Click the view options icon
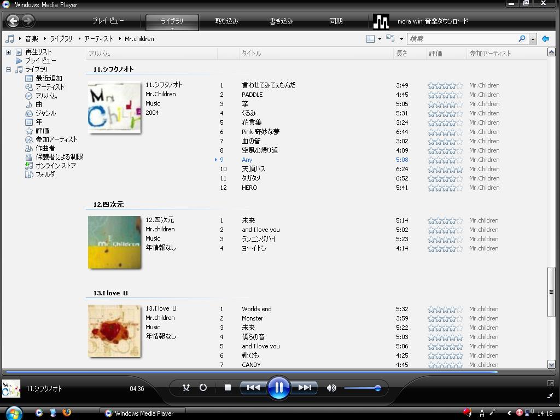The image size is (560, 420). coord(390,38)
